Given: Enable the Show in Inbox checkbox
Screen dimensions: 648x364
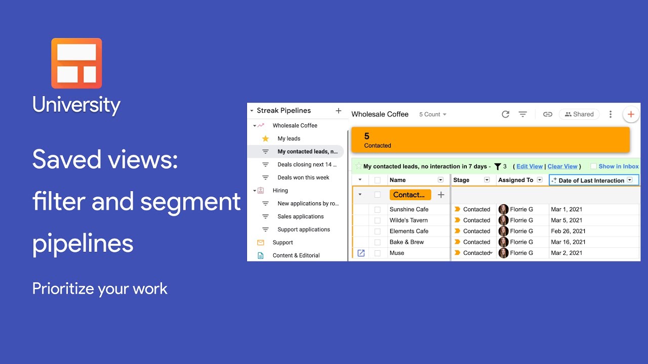Looking at the screenshot, I should click(x=593, y=166).
